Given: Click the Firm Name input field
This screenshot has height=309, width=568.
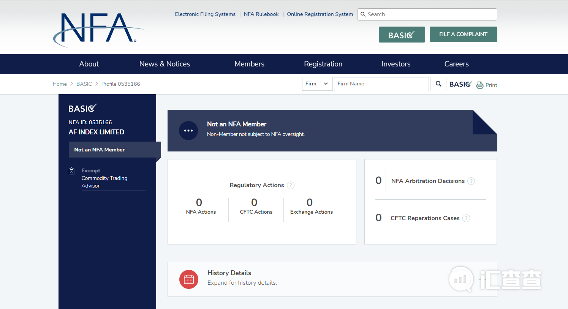Looking at the screenshot, I should tap(381, 84).
